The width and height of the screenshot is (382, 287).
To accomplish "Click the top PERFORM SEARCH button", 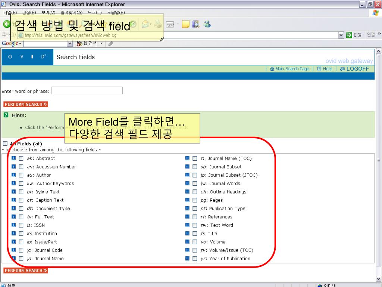I will tap(26, 104).
